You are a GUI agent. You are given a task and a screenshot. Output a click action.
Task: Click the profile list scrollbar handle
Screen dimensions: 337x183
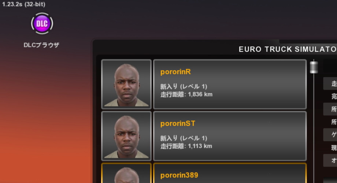tap(314, 67)
